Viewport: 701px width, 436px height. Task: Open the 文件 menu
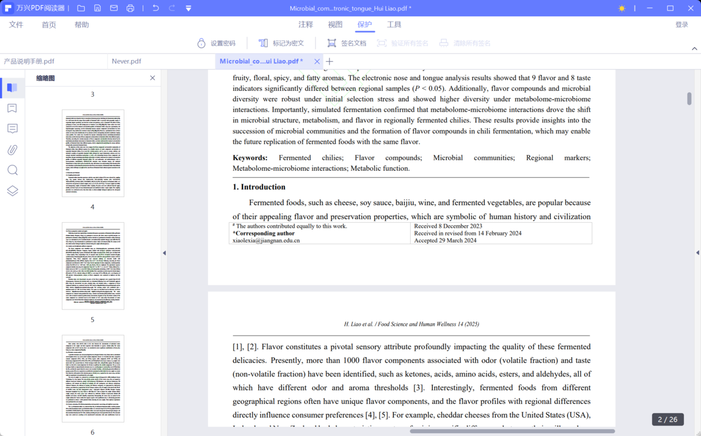tap(16, 24)
